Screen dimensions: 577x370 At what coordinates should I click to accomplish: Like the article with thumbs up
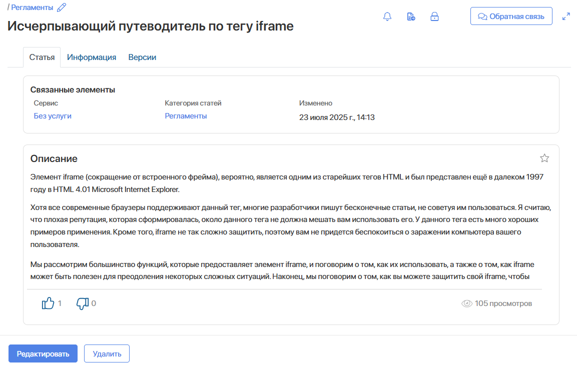pos(48,303)
